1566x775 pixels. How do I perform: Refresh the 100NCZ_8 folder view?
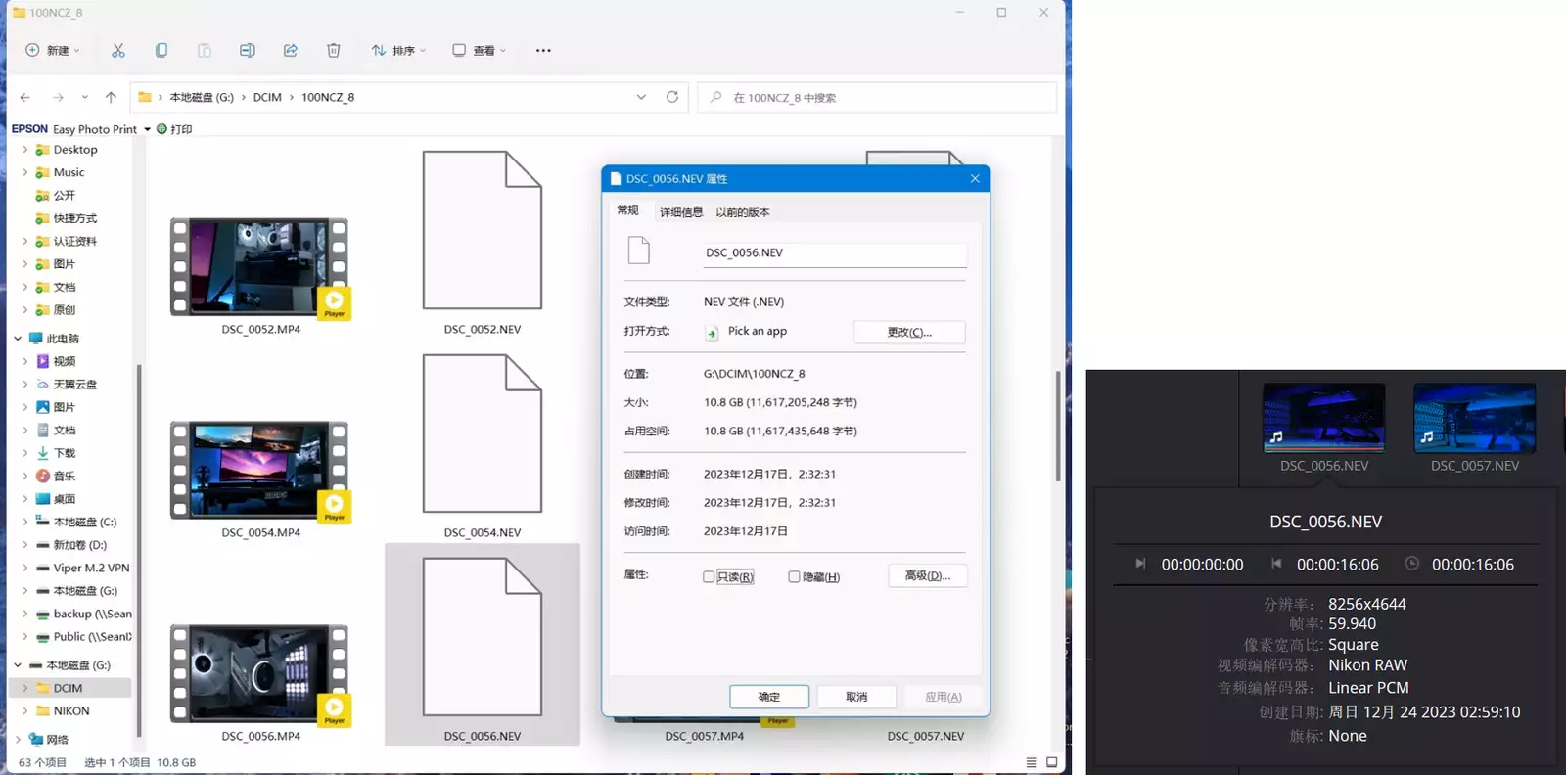click(672, 97)
